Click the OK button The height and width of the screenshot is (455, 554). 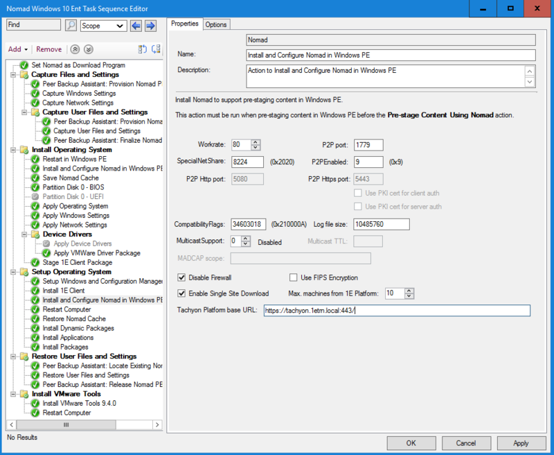point(411,443)
